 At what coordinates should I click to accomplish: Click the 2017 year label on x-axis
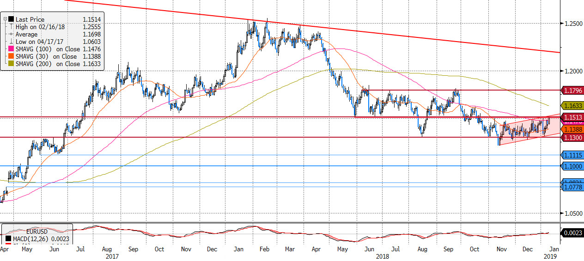click(x=112, y=255)
